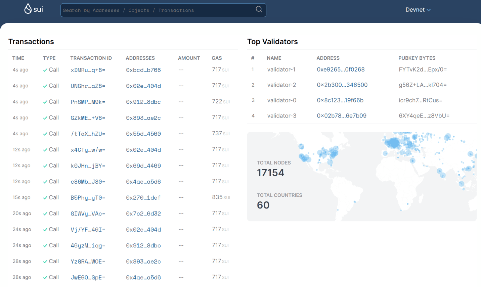Viewport: 481px width, 287px height.
Task: Click the large Europe node cluster on map
Action: (393, 143)
